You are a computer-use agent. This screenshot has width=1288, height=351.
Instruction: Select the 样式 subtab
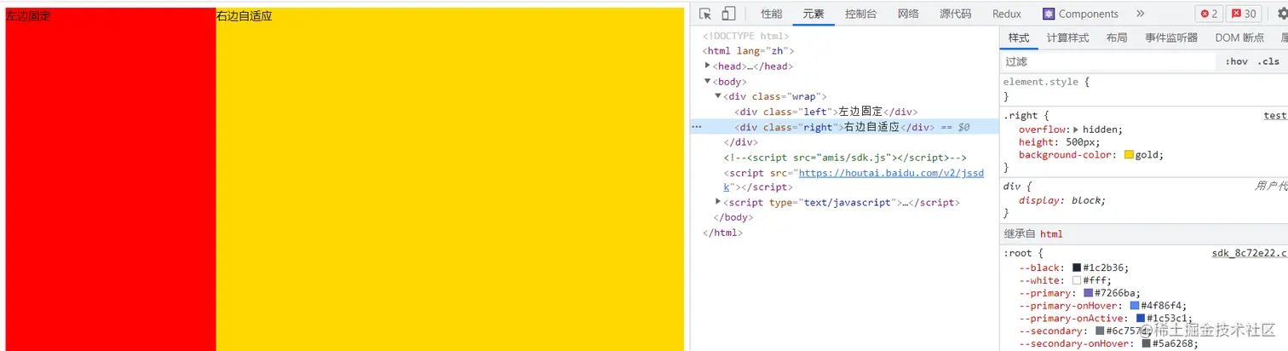coord(1019,37)
